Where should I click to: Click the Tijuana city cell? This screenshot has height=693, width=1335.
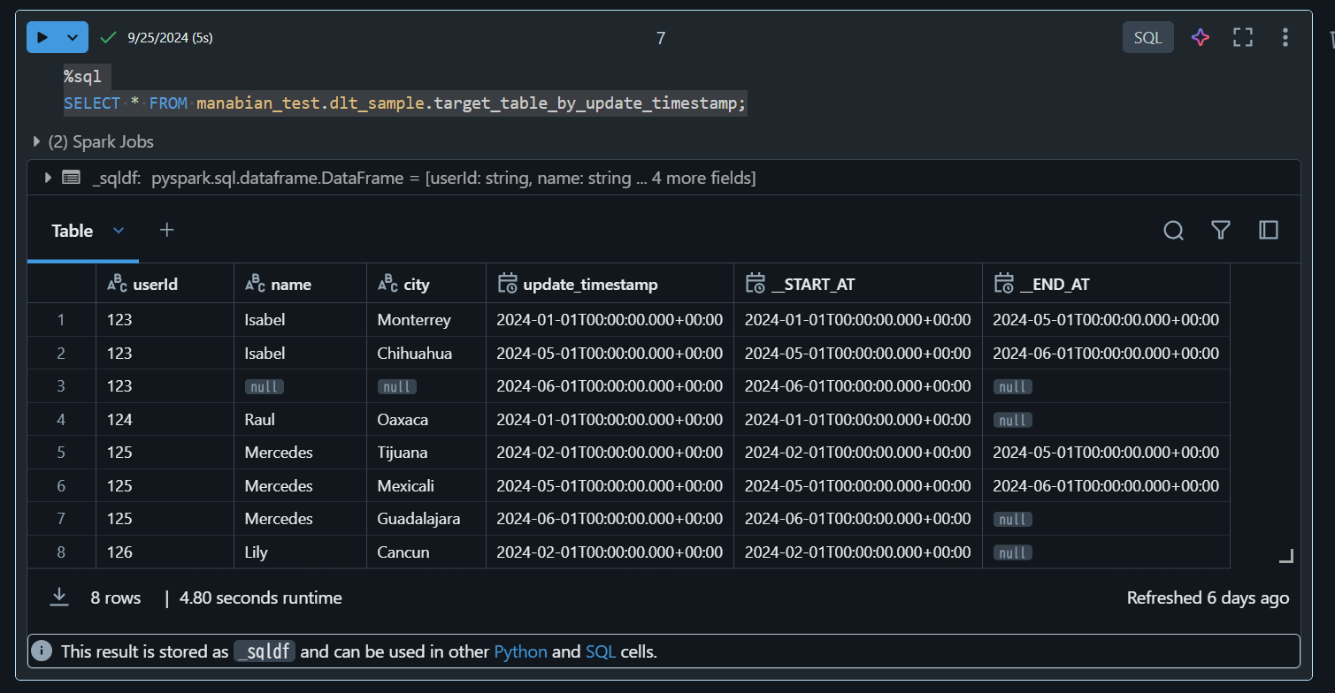click(426, 452)
